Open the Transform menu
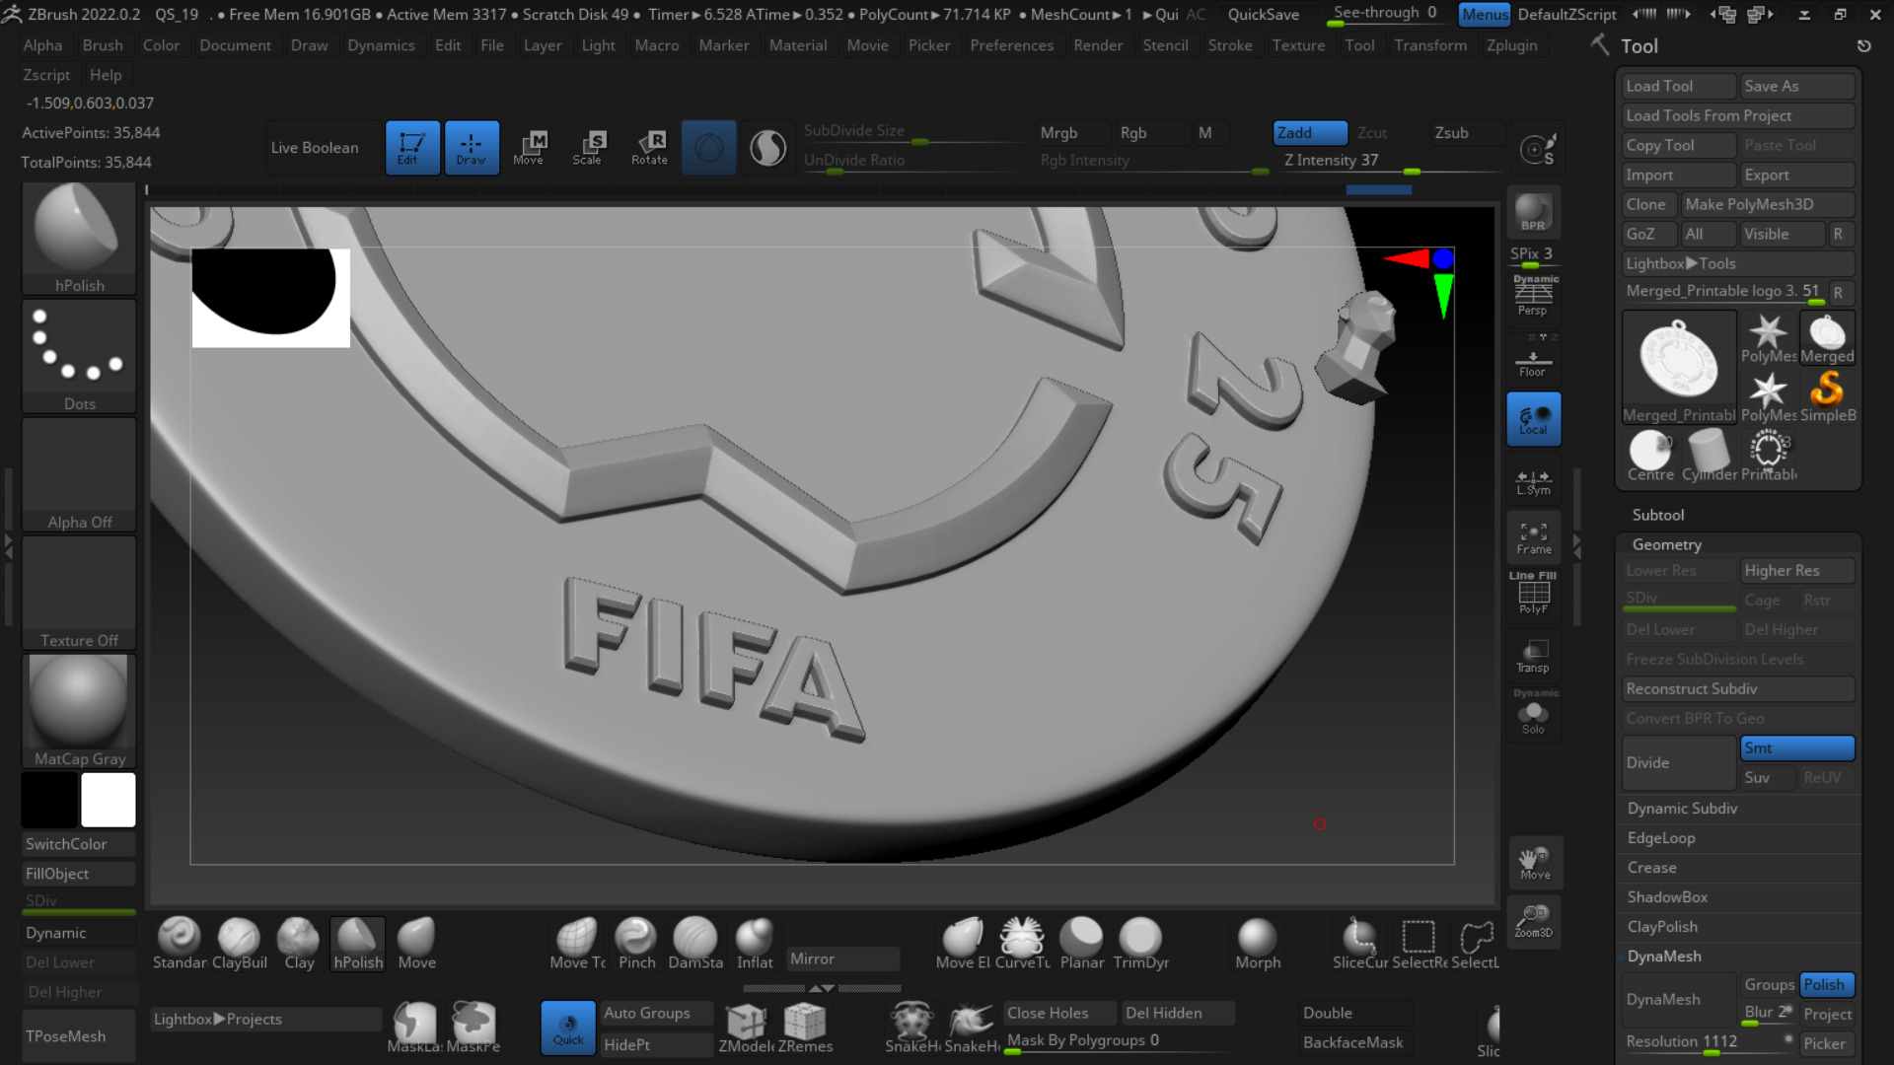1894x1065 pixels. (x=1429, y=45)
